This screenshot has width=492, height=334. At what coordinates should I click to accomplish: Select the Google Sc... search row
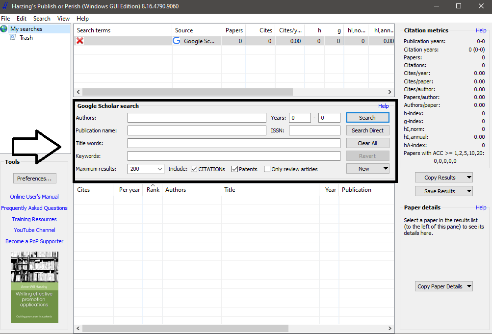pos(234,41)
